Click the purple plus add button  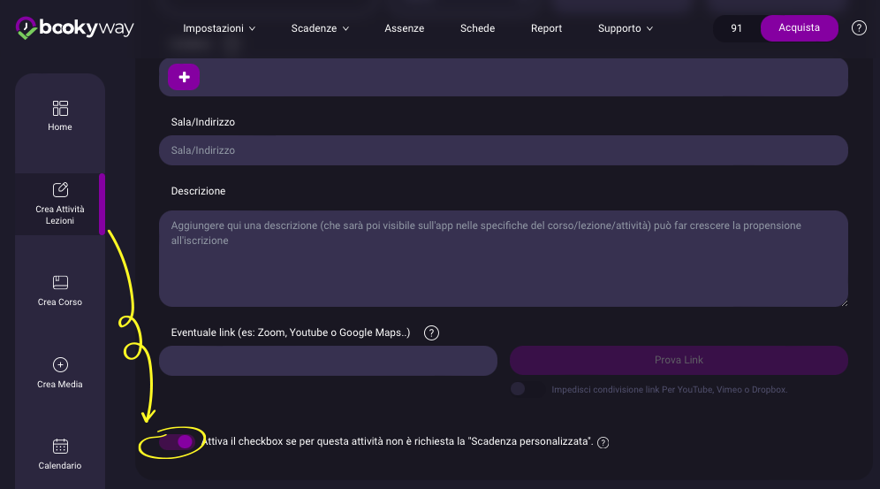coord(184,78)
